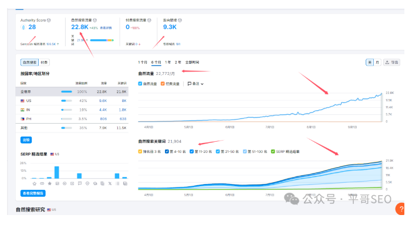
Task: Select the 1 年 time range tab
Action: click(x=168, y=63)
